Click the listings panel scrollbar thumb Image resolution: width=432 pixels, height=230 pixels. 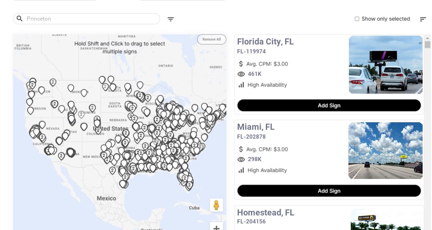coord(427,45)
